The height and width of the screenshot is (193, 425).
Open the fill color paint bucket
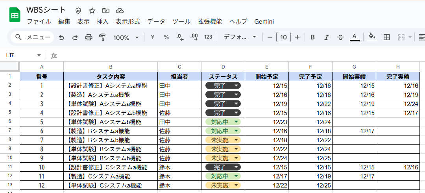pos(371,37)
